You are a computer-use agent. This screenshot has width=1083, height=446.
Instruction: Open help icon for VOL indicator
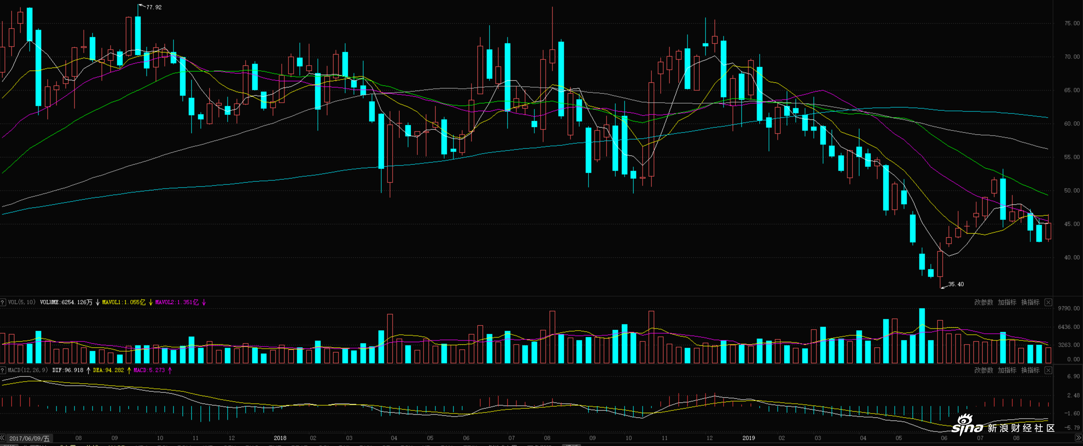pos(2,302)
